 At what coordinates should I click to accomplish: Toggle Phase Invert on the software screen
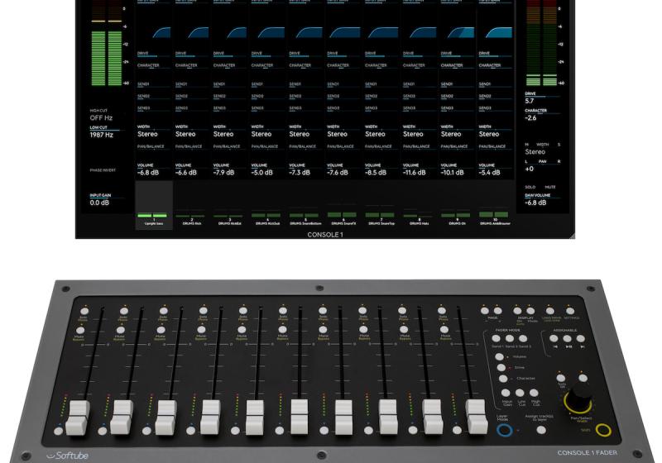coord(103,170)
